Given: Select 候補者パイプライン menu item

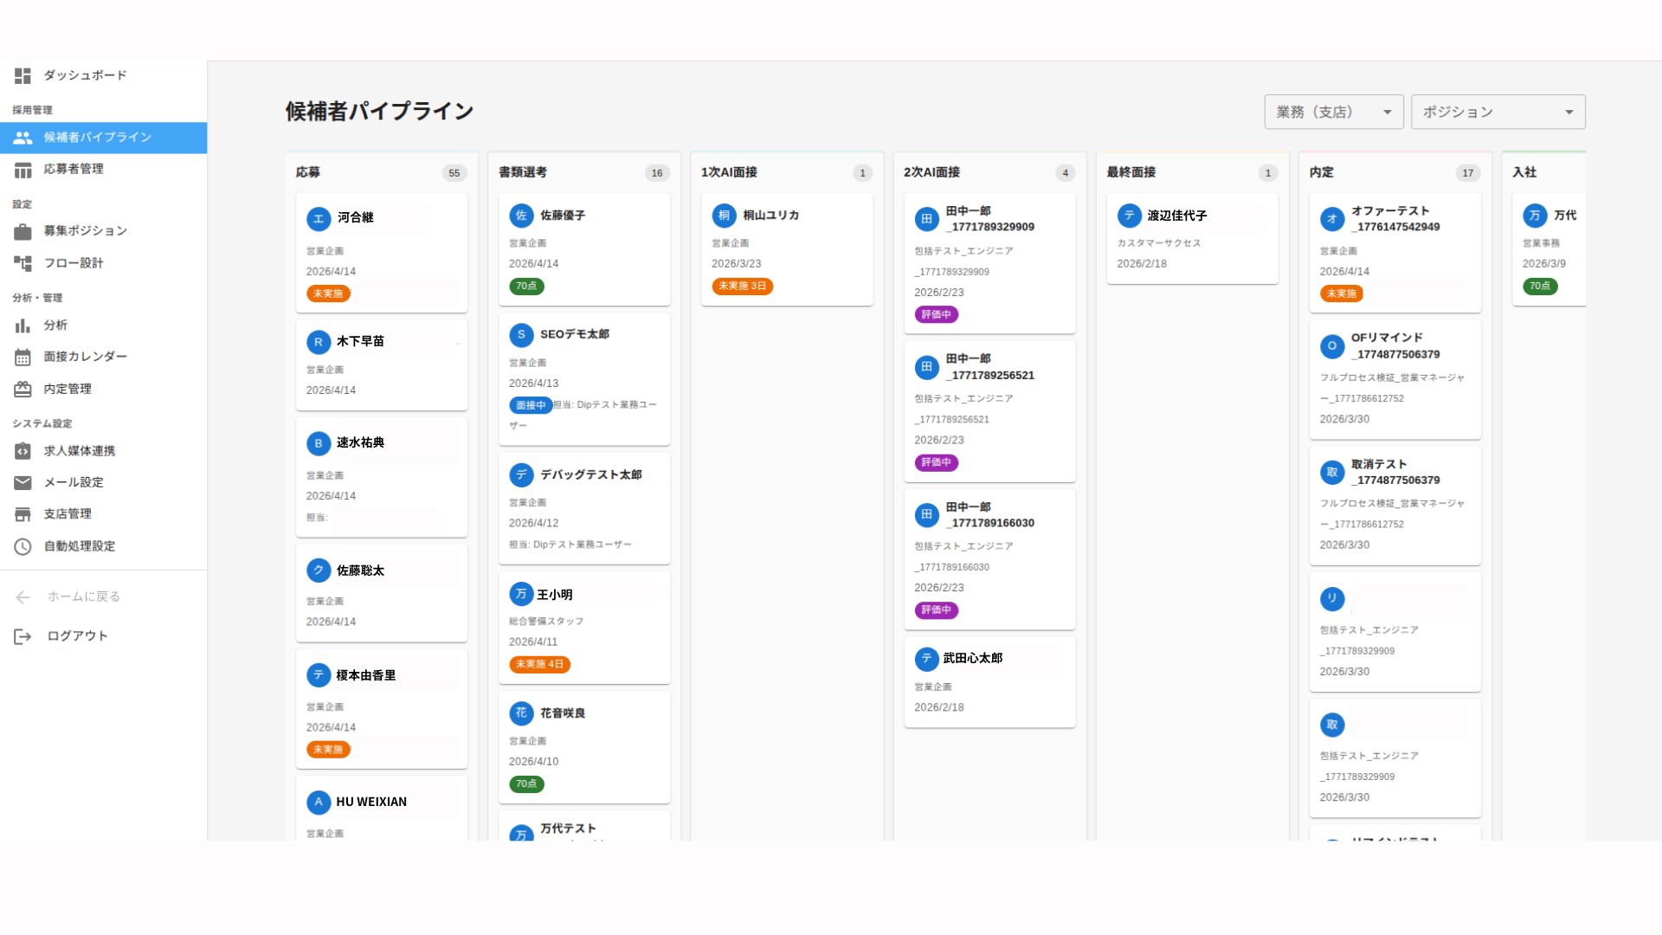Looking at the screenshot, I should point(104,138).
